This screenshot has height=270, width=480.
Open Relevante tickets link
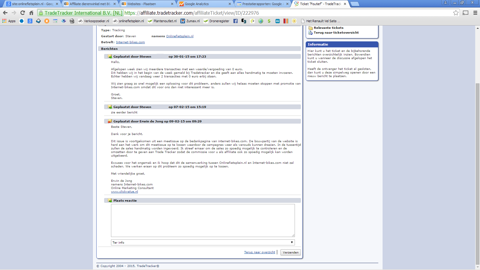coord(328,28)
